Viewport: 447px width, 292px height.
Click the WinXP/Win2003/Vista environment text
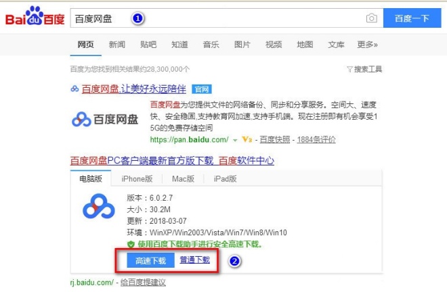click(218, 233)
